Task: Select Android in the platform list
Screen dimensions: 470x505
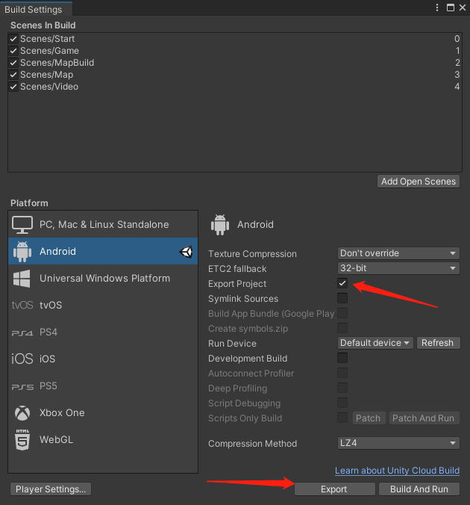Action: click(x=103, y=252)
